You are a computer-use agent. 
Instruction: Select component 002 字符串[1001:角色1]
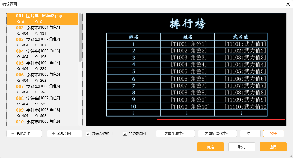pos(42,30)
